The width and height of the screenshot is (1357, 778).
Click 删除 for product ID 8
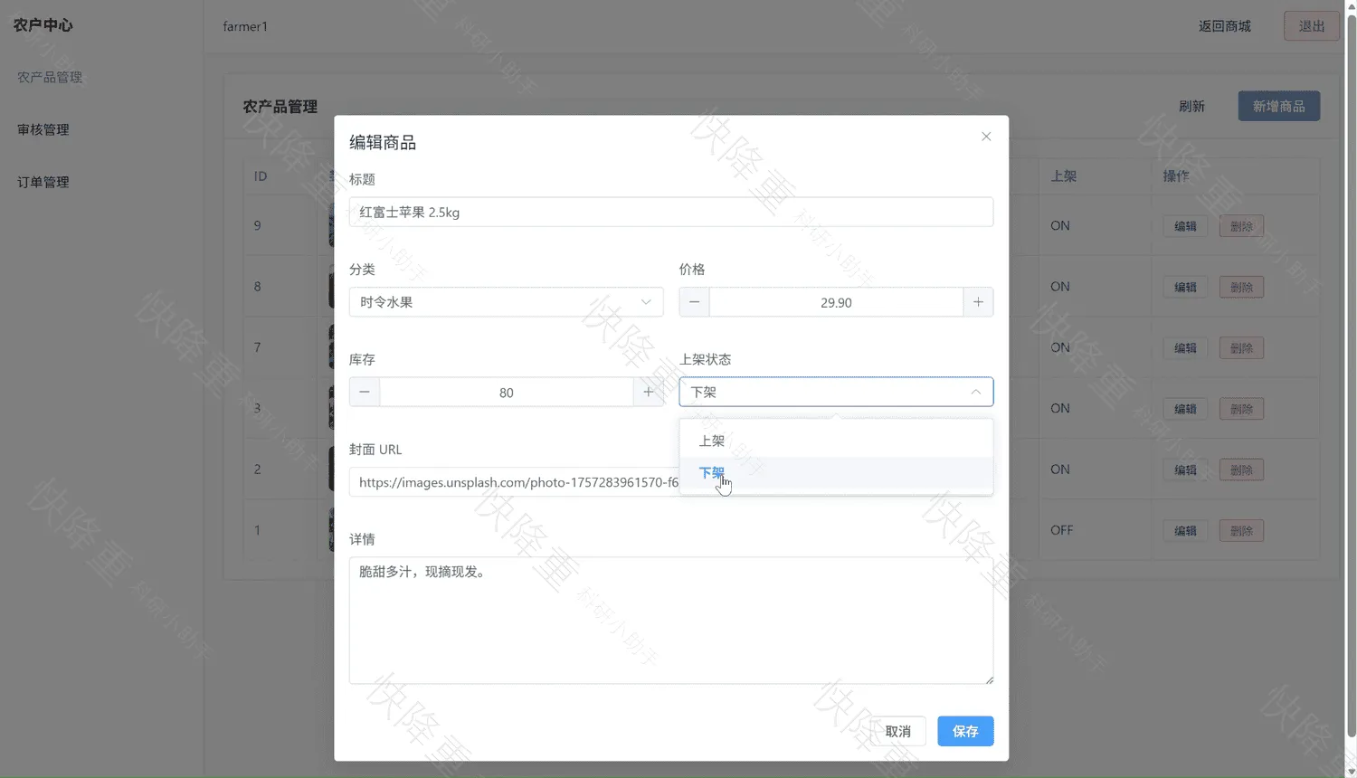click(x=1241, y=287)
